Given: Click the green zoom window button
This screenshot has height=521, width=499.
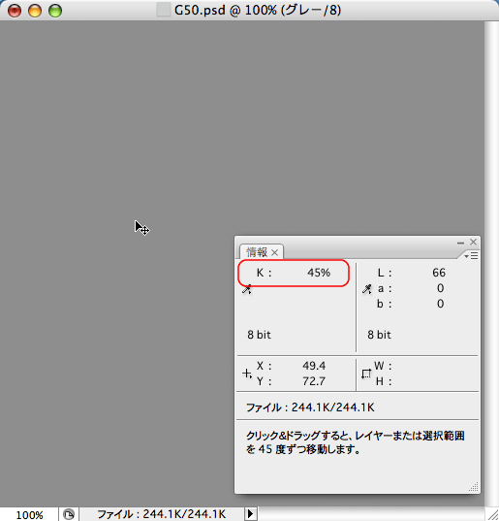Looking at the screenshot, I should (55, 11).
